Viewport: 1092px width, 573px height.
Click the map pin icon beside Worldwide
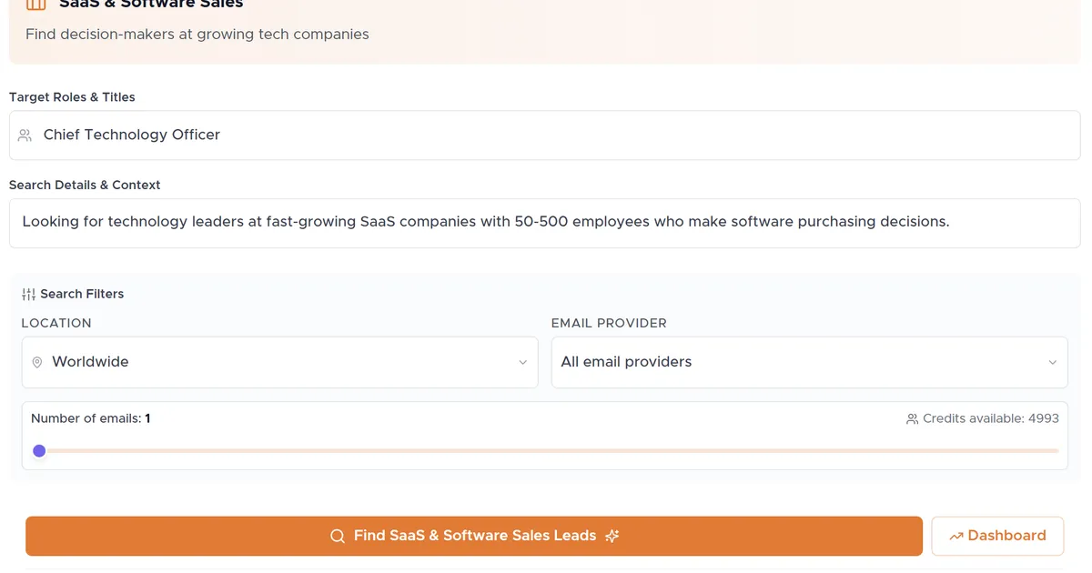click(37, 362)
